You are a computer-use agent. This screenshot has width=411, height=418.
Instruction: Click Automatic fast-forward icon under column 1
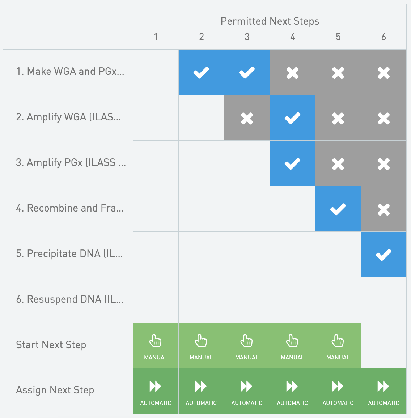click(x=156, y=386)
